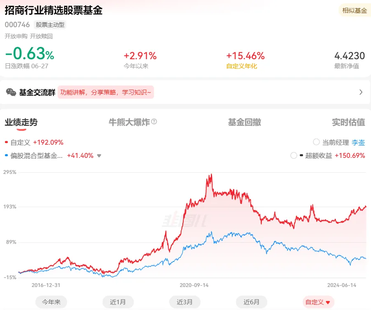Click the 4.4230 latest net value
371x310 pixels.
click(x=350, y=56)
